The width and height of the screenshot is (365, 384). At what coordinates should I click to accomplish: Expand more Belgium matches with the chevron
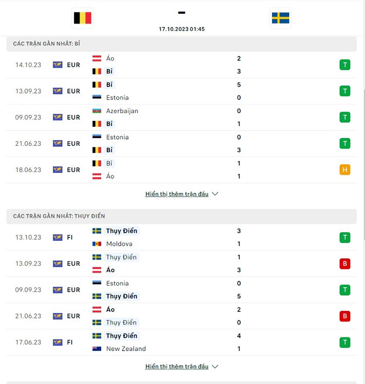tap(215, 194)
